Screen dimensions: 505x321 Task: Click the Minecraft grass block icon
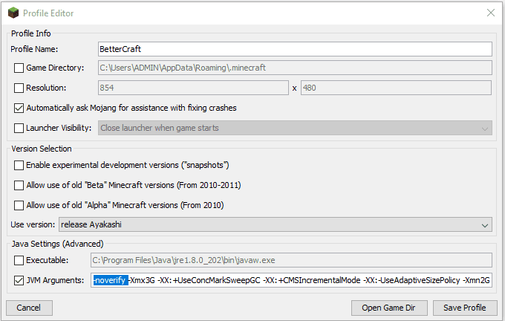(x=13, y=13)
